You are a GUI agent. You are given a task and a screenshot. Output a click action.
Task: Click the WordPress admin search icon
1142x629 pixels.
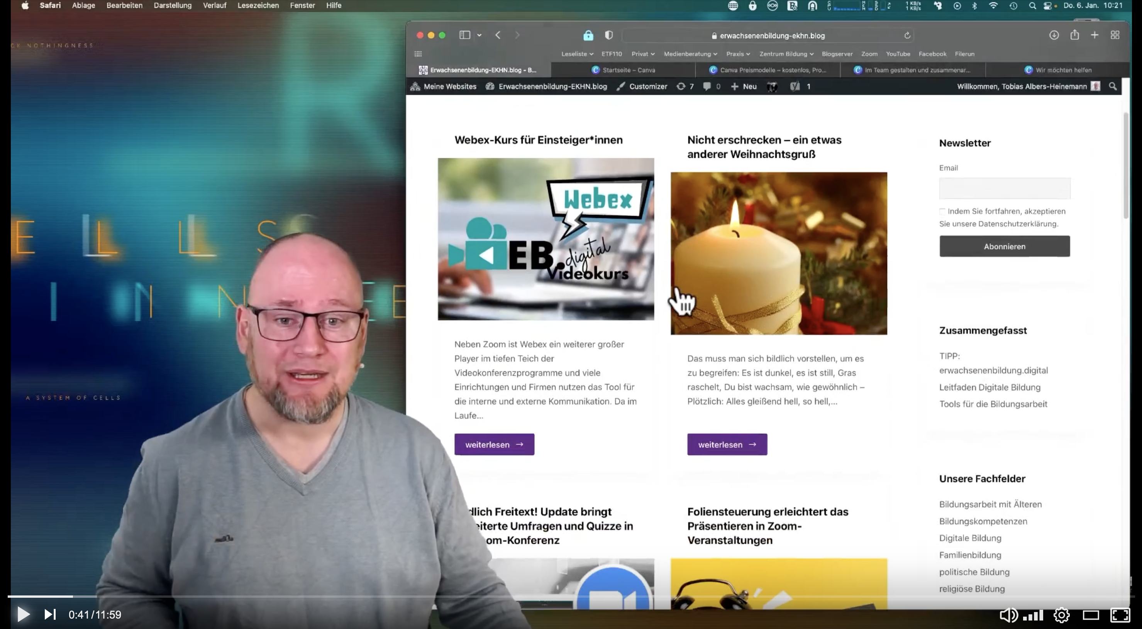[1112, 86]
